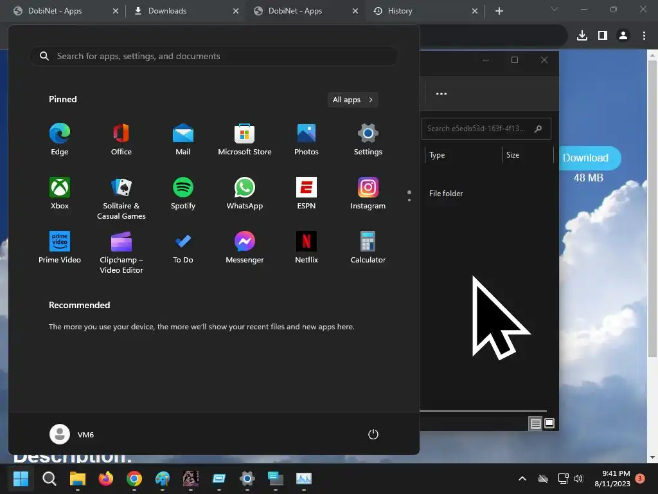658x494 pixels.
Task: Open clock and date notification panel
Action: [x=612, y=479]
